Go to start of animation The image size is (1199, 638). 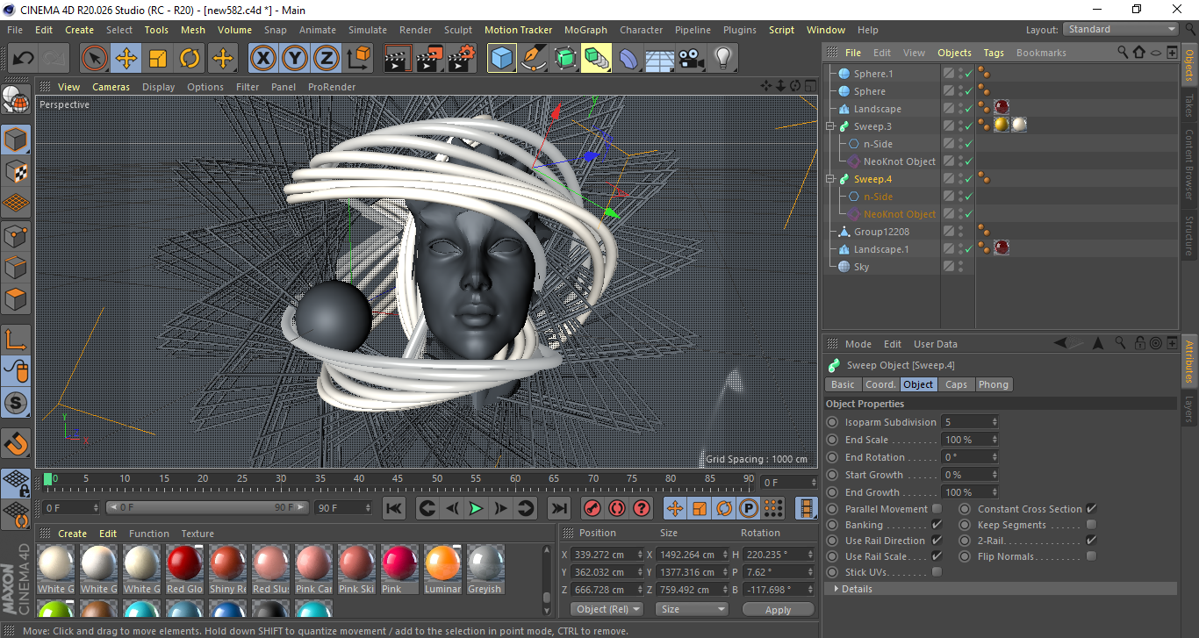394,508
